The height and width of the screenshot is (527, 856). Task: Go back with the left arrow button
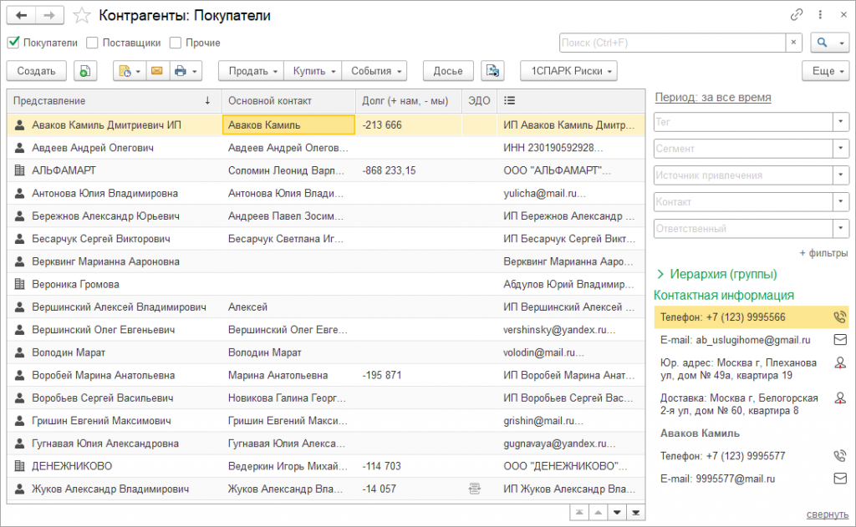pos(21,15)
